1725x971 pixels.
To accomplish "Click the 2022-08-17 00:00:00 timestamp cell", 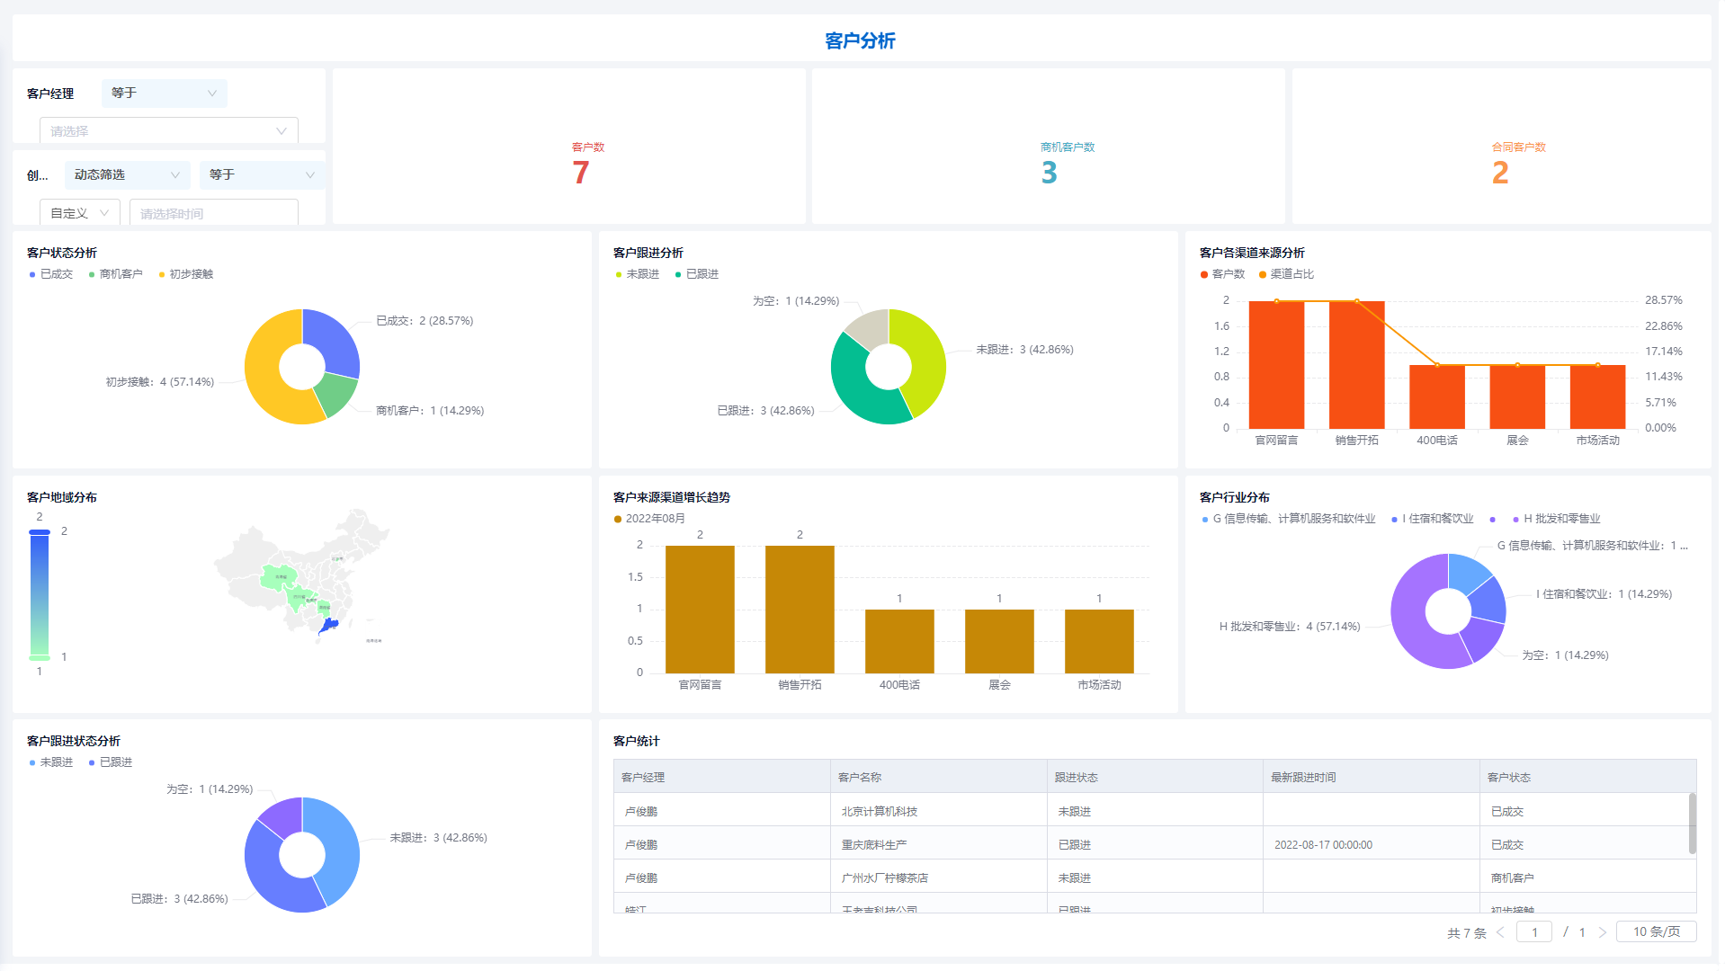I will pyautogui.click(x=1372, y=844).
